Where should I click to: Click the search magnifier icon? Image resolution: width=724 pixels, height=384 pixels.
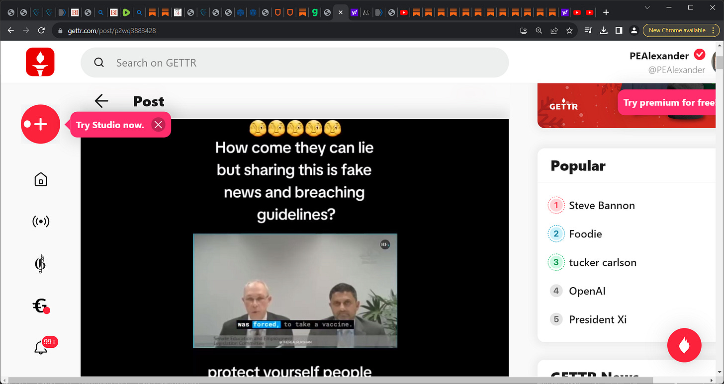[99, 63]
